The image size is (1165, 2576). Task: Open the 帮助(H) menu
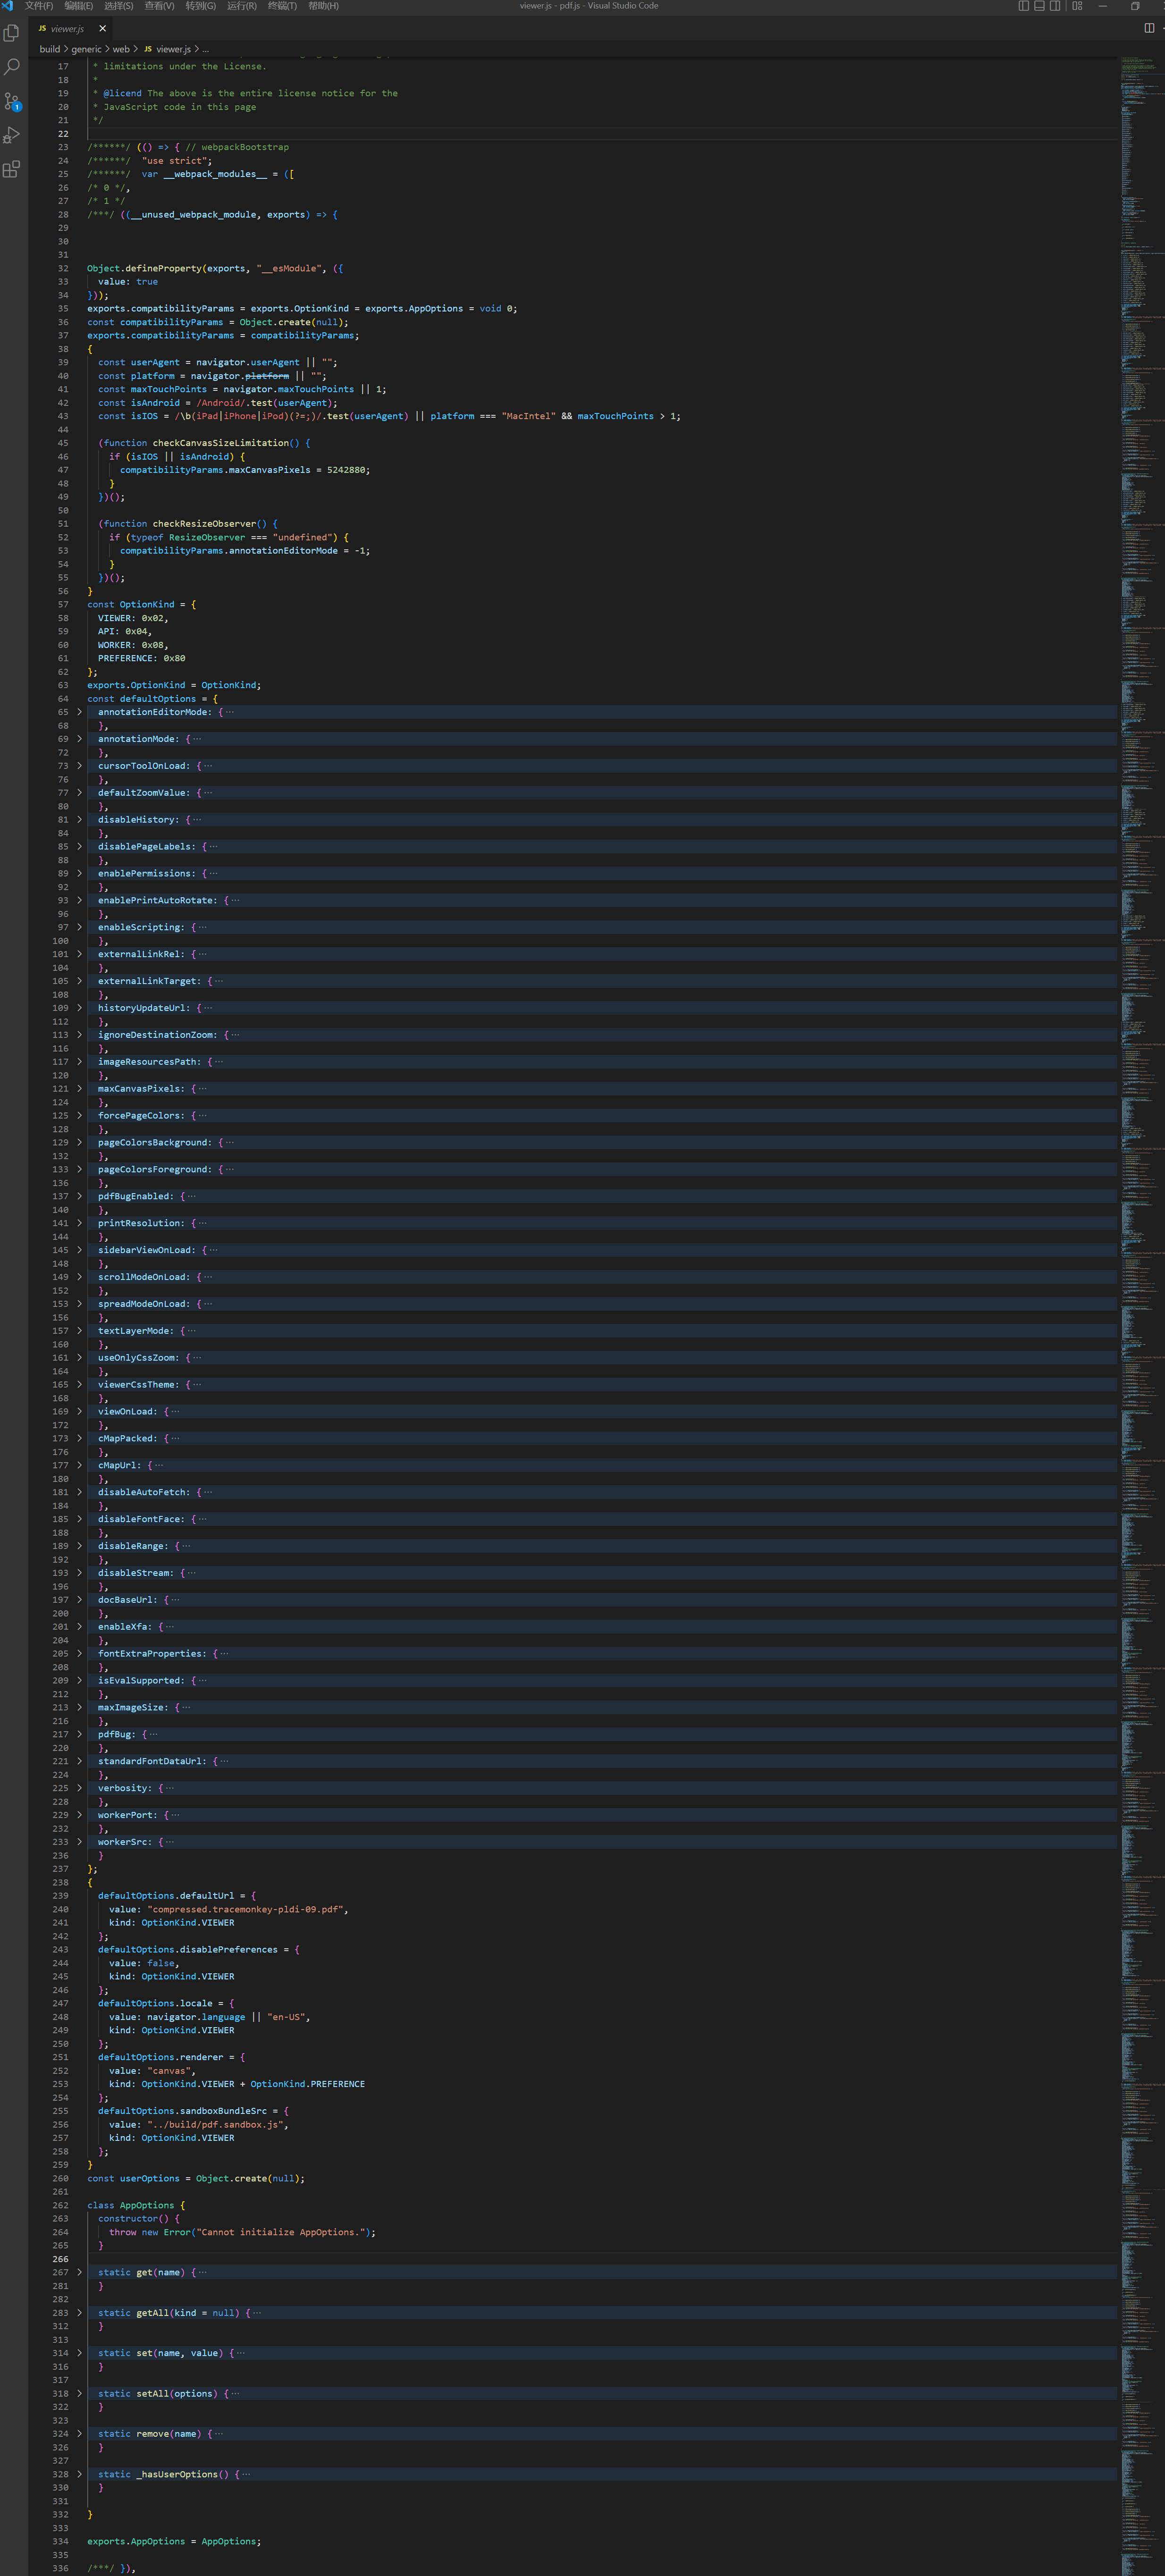[323, 6]
